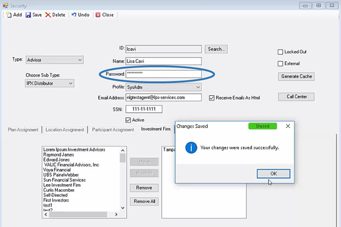Enable the External checkbox
Screen dimensions: 341x227
[280, 64]
